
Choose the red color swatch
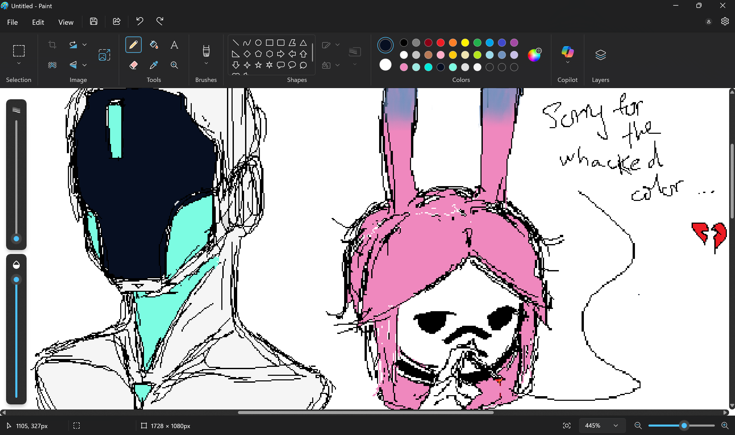point(440,43)
